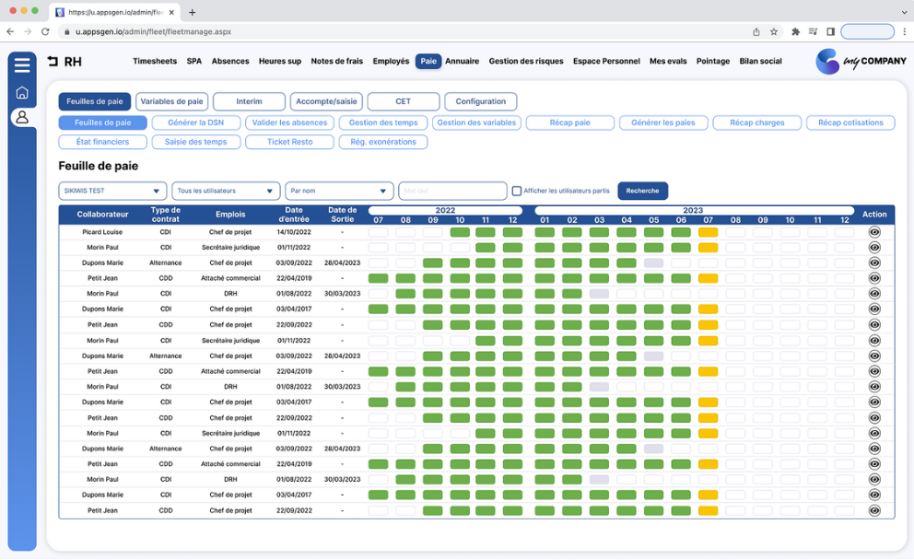View Picard Louise payslip eye icon
914x560 pixels.
click(874, 232)
